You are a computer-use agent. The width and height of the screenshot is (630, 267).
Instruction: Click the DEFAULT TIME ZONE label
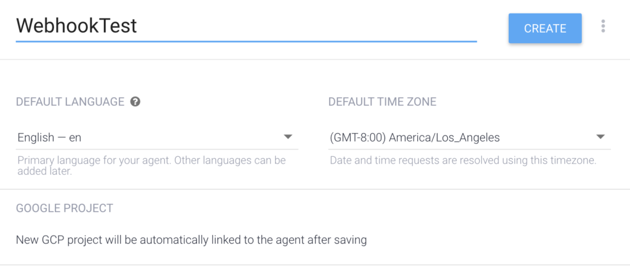coord(382,102)
